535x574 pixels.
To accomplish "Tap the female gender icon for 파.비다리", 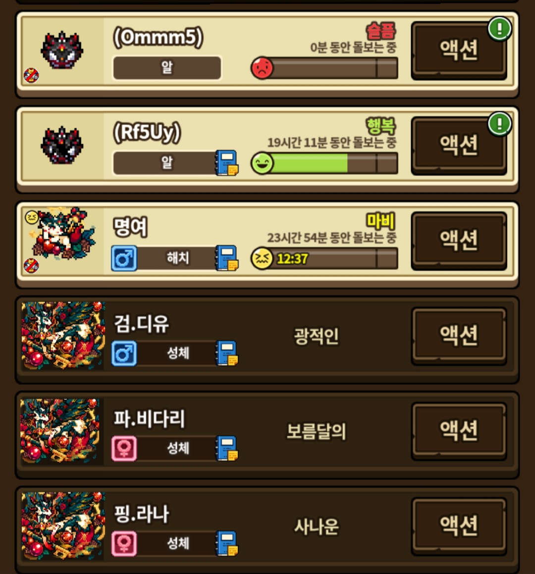I will tap(124, 449).
